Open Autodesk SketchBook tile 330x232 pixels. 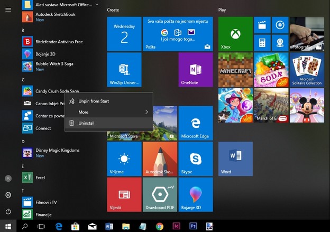(160, 159)
